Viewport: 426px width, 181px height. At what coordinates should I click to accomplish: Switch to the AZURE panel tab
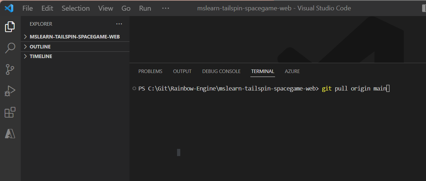coord(292,71)
